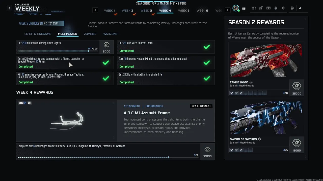Click camo icon beside Sword of Swords title
Screen dimensions: 323x181
tap(259, 139)
